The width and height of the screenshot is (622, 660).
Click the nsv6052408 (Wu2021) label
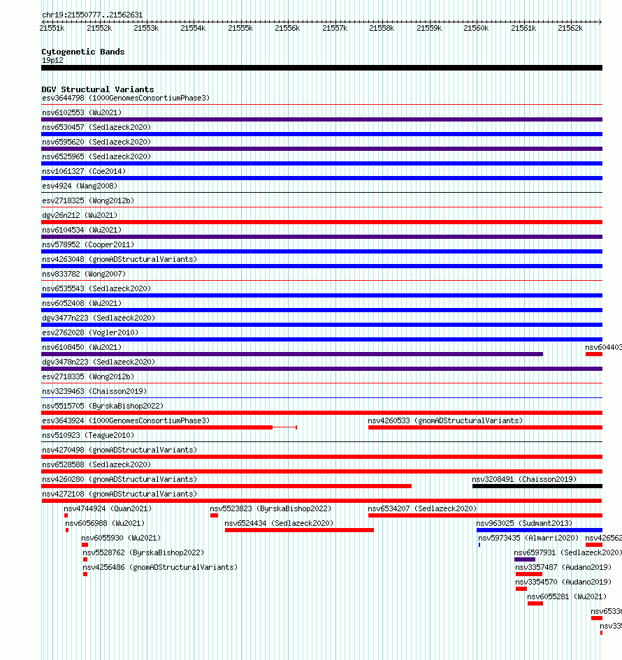[x=82, y=304]
